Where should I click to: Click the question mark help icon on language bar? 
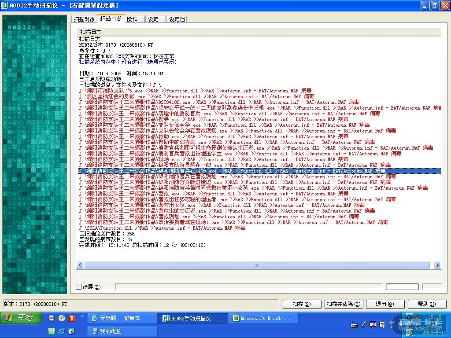pyautogui.click(x=382, y=325)
